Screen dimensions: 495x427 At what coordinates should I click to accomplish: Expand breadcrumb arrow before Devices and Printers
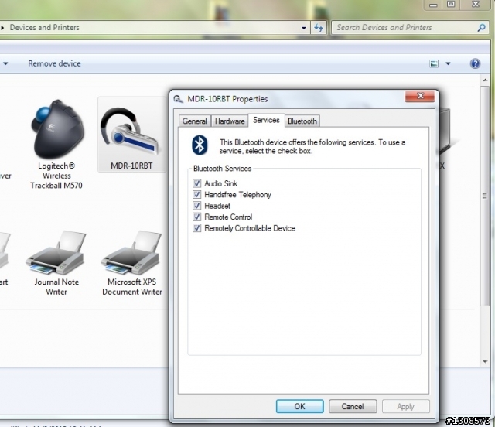click(2, 28)
